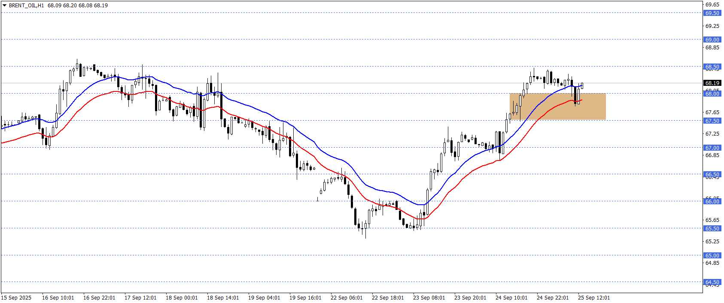Image resolution: width=724 pixels, height=303 pixels.
Task: Click the 69.50 price level label
Action: (712, 13)
